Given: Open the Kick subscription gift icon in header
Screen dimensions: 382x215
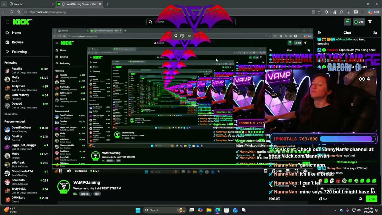Looking at the screenshot, I should 347,22.
